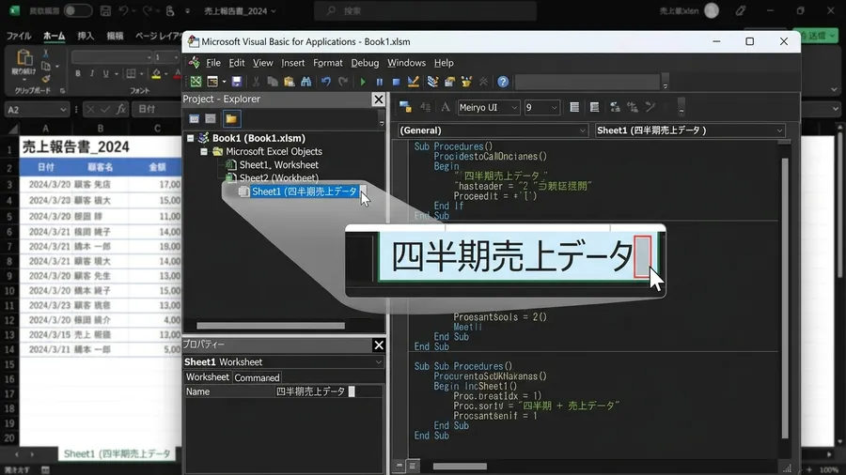846x475 pixels.
Task: Click the Copy icon in VBA toolbar
Action: click(x=273, y=82)
